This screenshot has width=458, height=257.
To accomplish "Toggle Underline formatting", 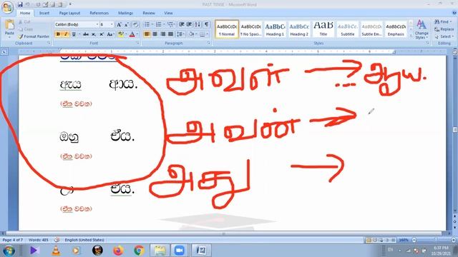I will tap(74, 34).
